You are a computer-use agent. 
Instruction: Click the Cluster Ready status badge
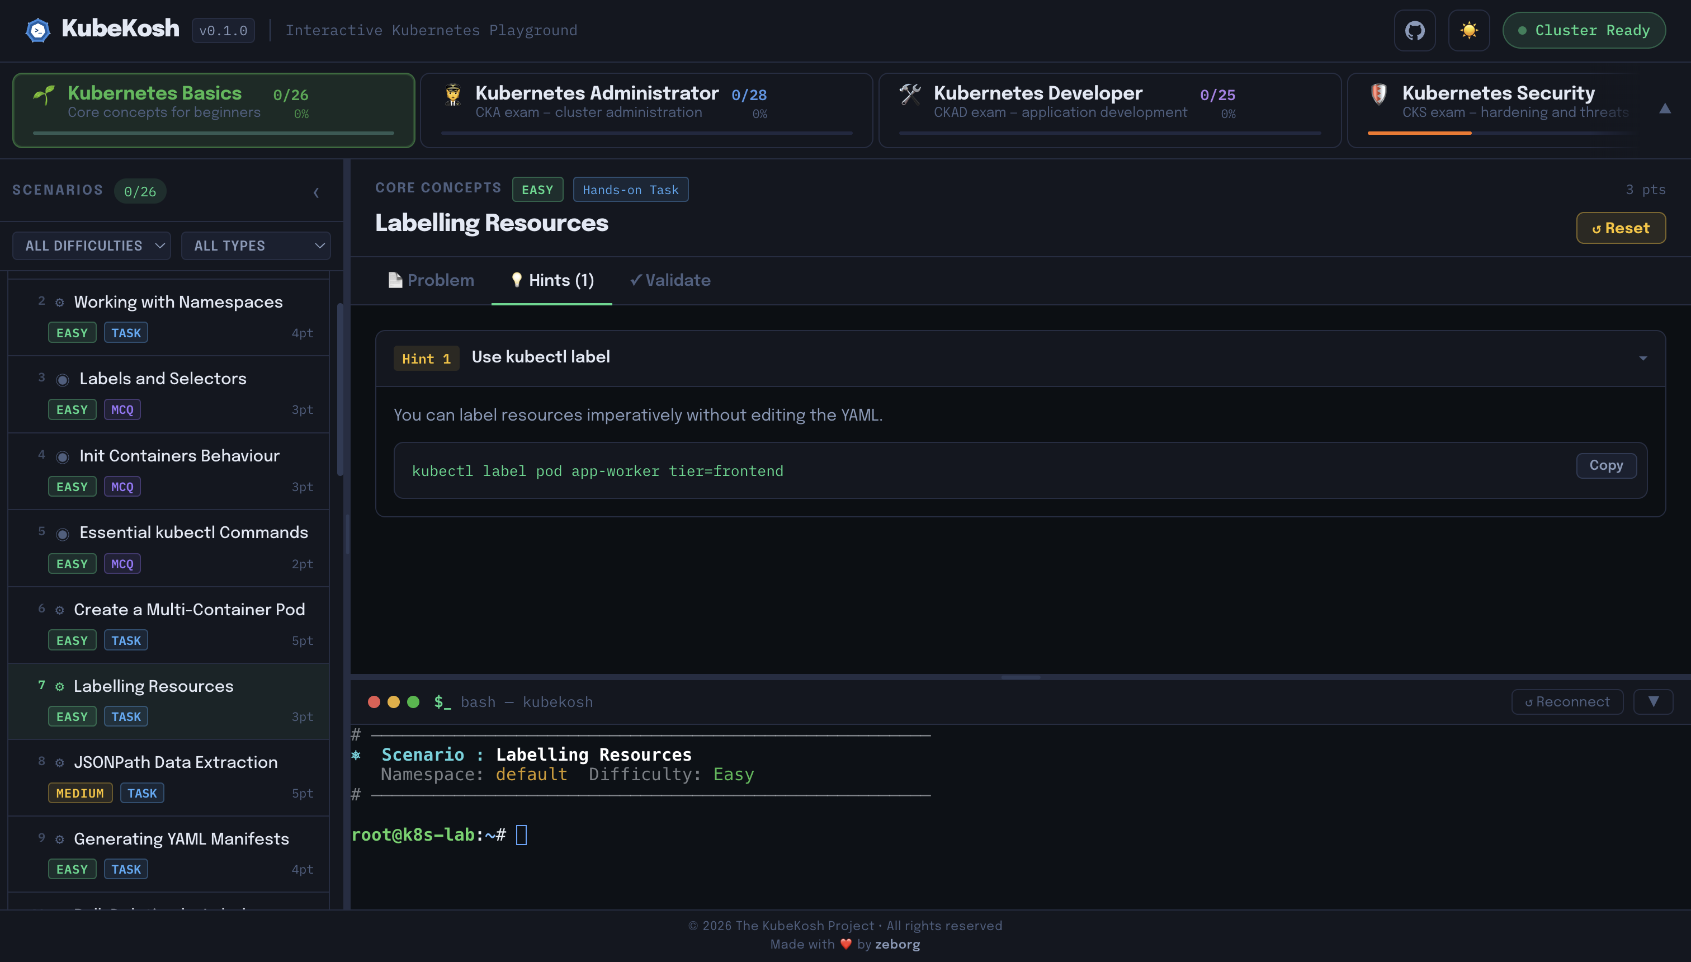1583,30
